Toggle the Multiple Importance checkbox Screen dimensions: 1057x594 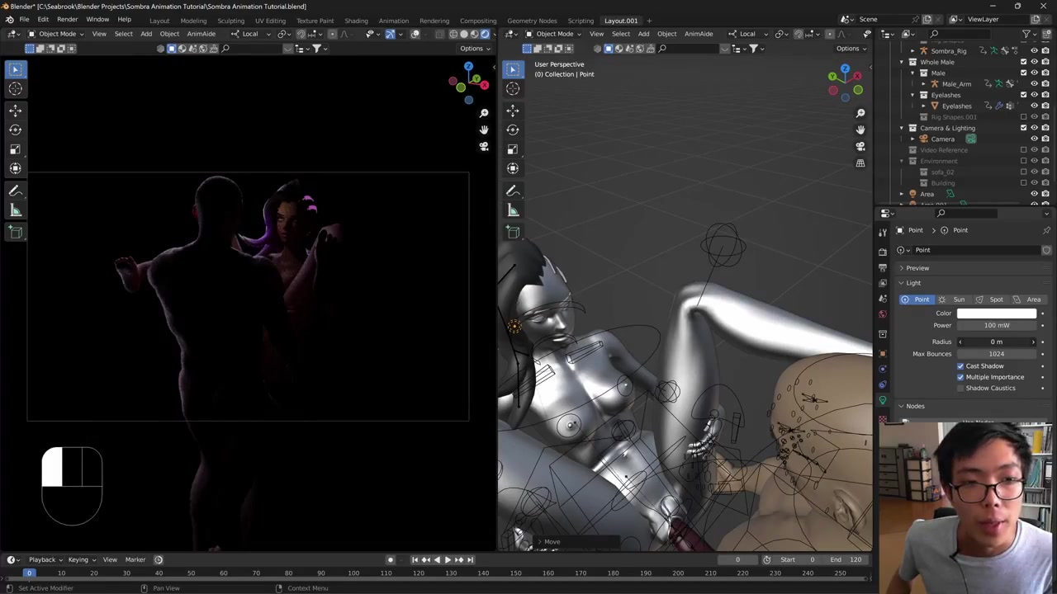point(960,377)
